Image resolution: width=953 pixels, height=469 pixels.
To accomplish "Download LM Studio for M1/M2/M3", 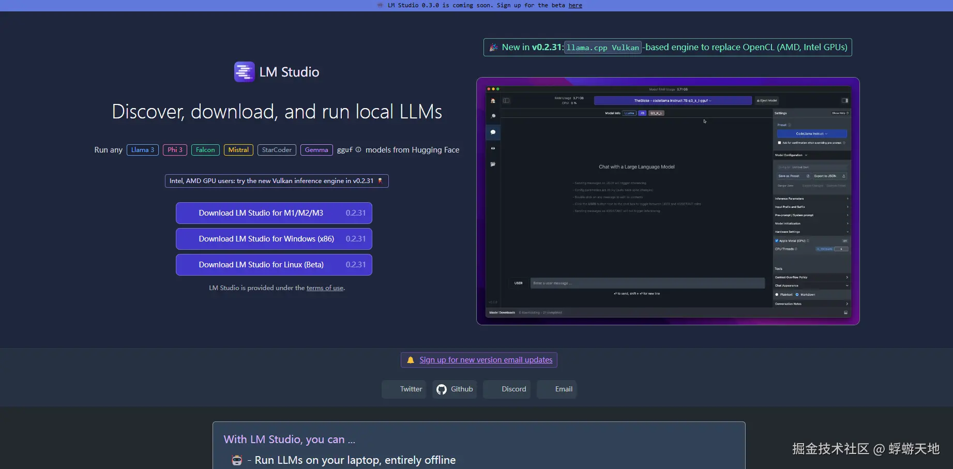I will (274, 213).
